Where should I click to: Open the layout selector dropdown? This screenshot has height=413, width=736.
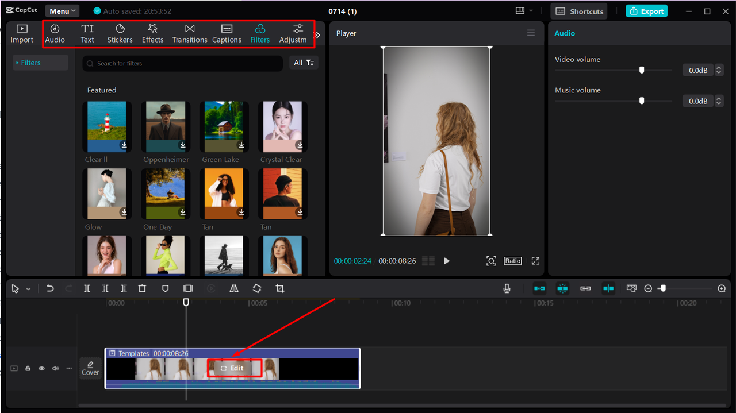point(524,11)
